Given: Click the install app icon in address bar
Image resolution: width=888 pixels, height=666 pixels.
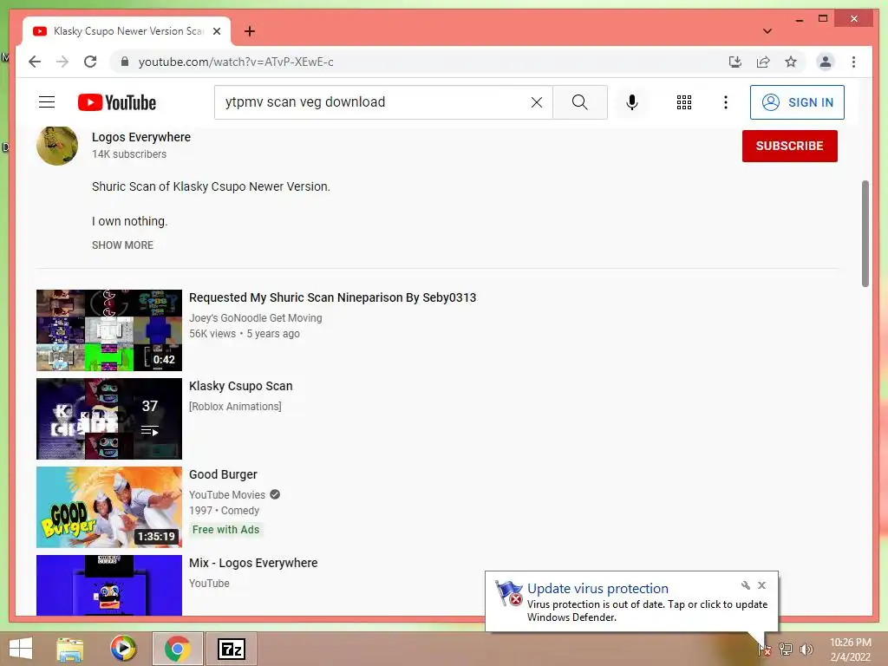Looking at the screenshot, I should click(x=735, y=62).
